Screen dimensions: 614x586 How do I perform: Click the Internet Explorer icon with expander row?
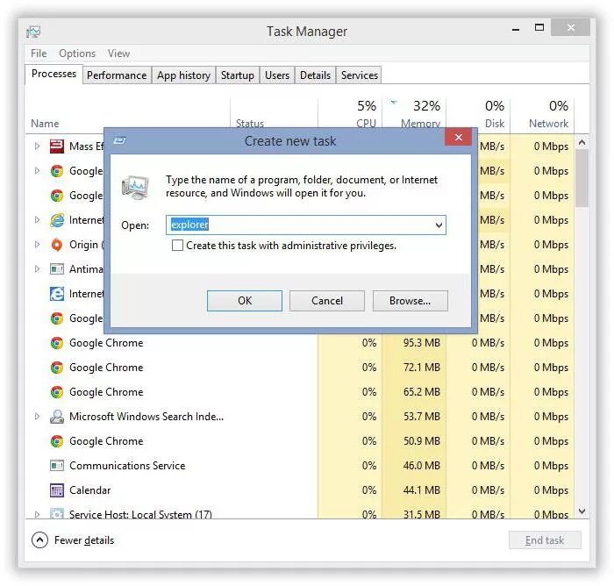[57, 220]
